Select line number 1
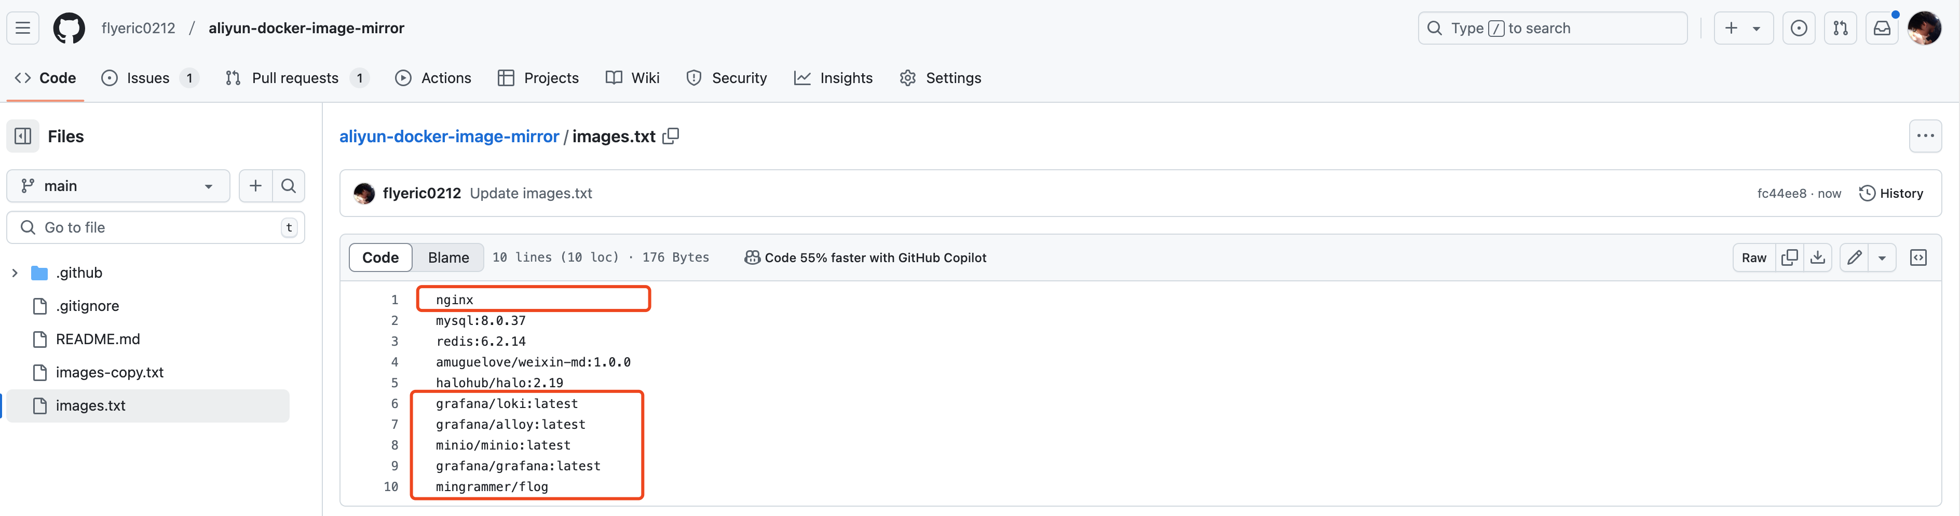This screenshot has width=1960, height=516. click(x=395, y=300)
